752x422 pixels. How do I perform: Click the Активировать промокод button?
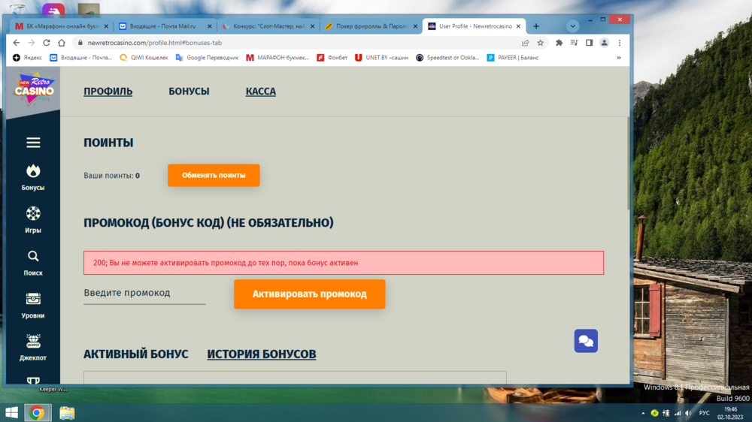(309, 294)
